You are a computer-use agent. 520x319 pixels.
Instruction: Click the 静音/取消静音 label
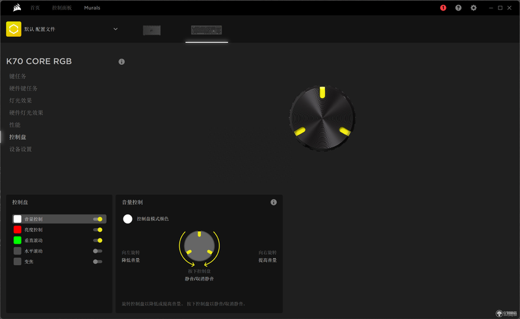point(200,279)
